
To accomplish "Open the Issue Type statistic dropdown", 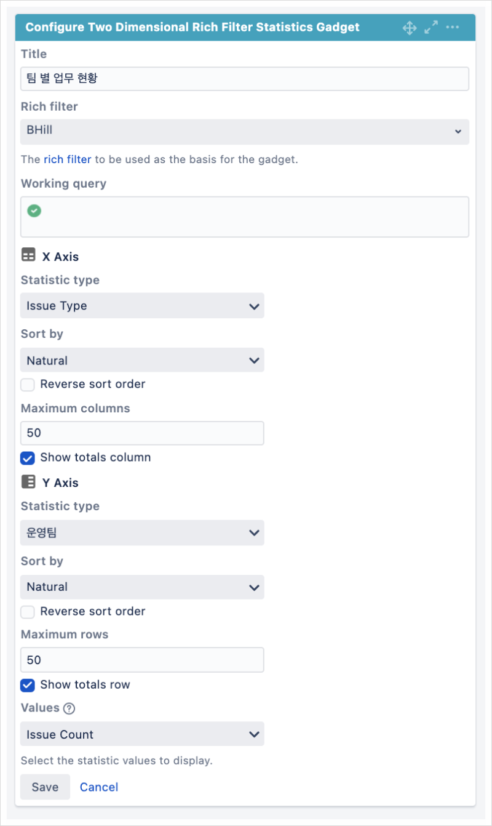I will coord(142,305).
